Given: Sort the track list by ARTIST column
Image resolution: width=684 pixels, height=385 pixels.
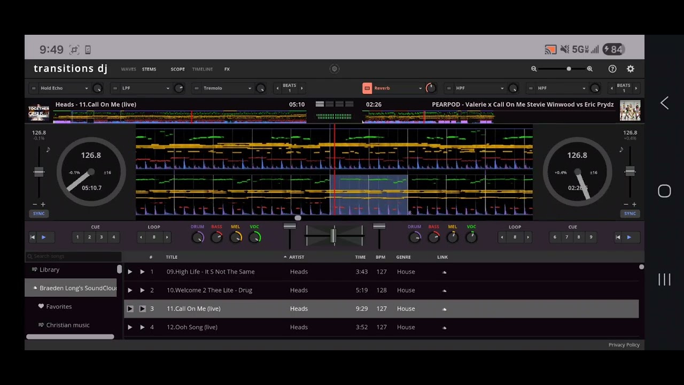Looking at the screenshot, I should click(297, 257).
